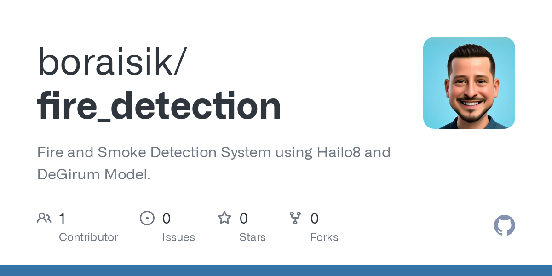Click the blue language bar at bottom
This screenshot has width=552, height=276.
[x=276, y=270]
